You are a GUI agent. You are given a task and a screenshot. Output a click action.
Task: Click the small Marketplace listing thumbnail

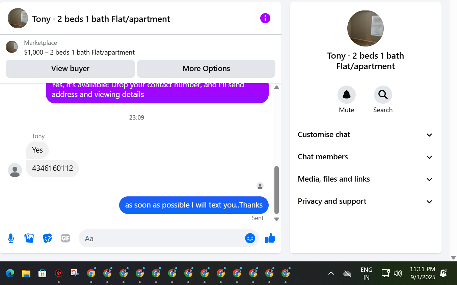(12, 47)
